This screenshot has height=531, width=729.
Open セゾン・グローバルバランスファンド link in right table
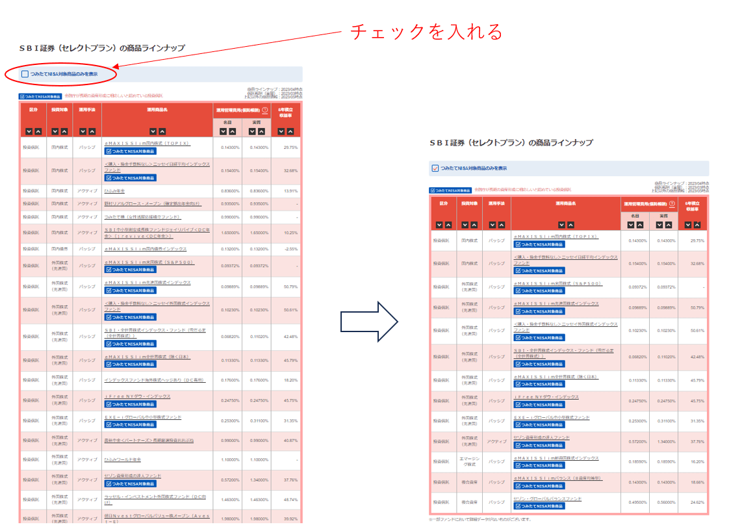pyautogui.click(x=548, y=499)
